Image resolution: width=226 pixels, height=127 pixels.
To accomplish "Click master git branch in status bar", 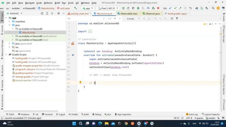I will click(210, 118).
